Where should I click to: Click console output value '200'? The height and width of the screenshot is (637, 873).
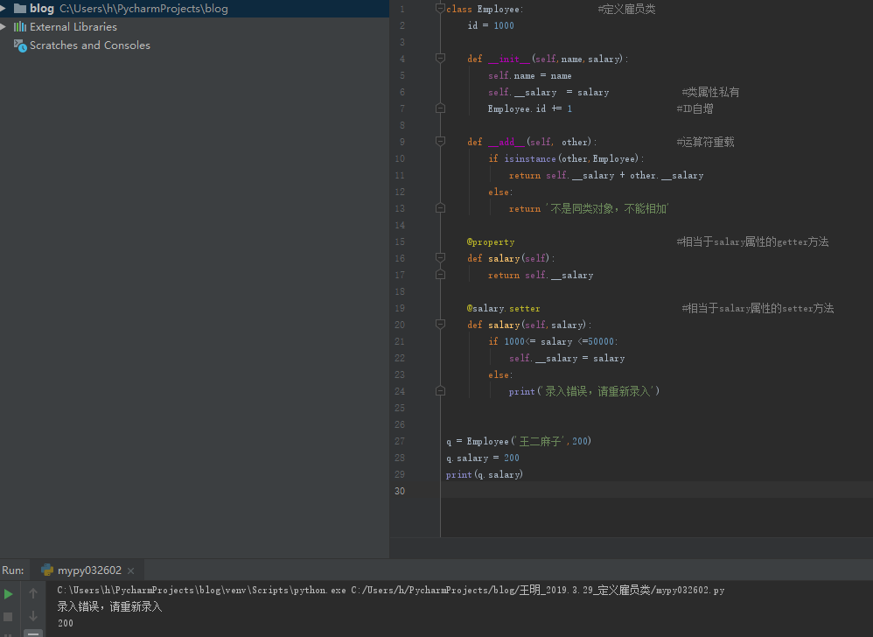coord(65,623)
